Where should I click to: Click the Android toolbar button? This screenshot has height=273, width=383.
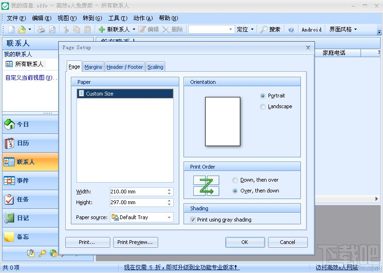coord(312,30)
